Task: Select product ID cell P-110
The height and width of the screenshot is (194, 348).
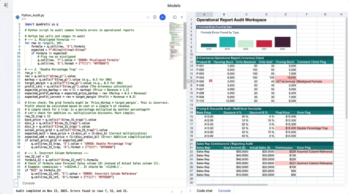Action: point(204,101)
